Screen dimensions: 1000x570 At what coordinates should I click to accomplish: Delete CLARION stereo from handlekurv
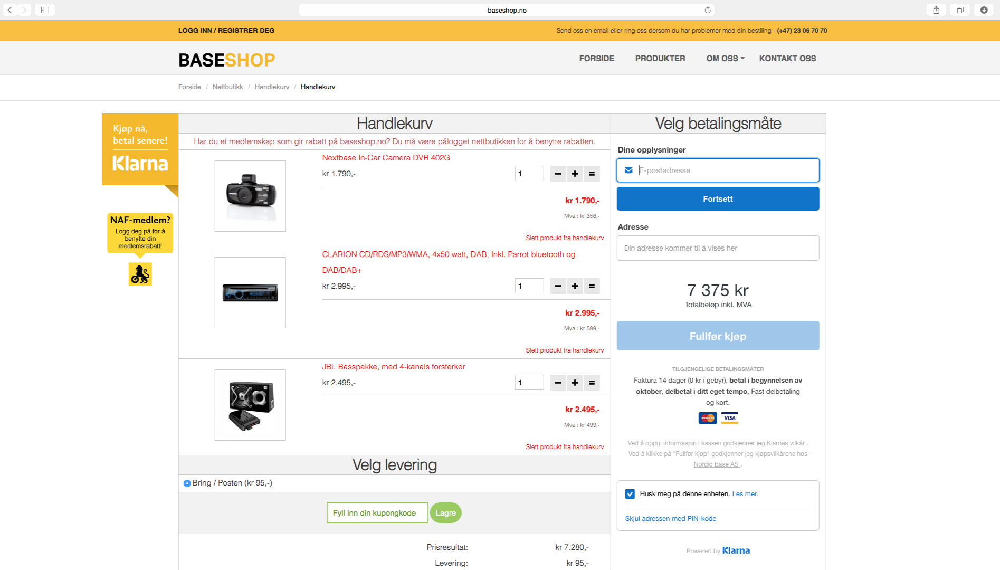click(565, 350)
